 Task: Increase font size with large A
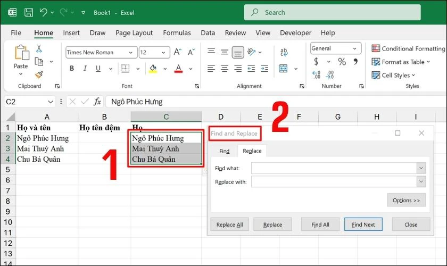pyautogui.click(x=177, y=52)
